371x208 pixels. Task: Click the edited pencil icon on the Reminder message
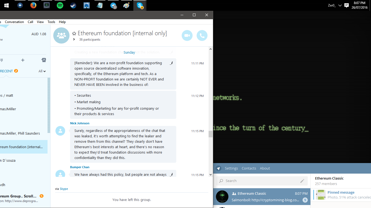pos(171,63)
